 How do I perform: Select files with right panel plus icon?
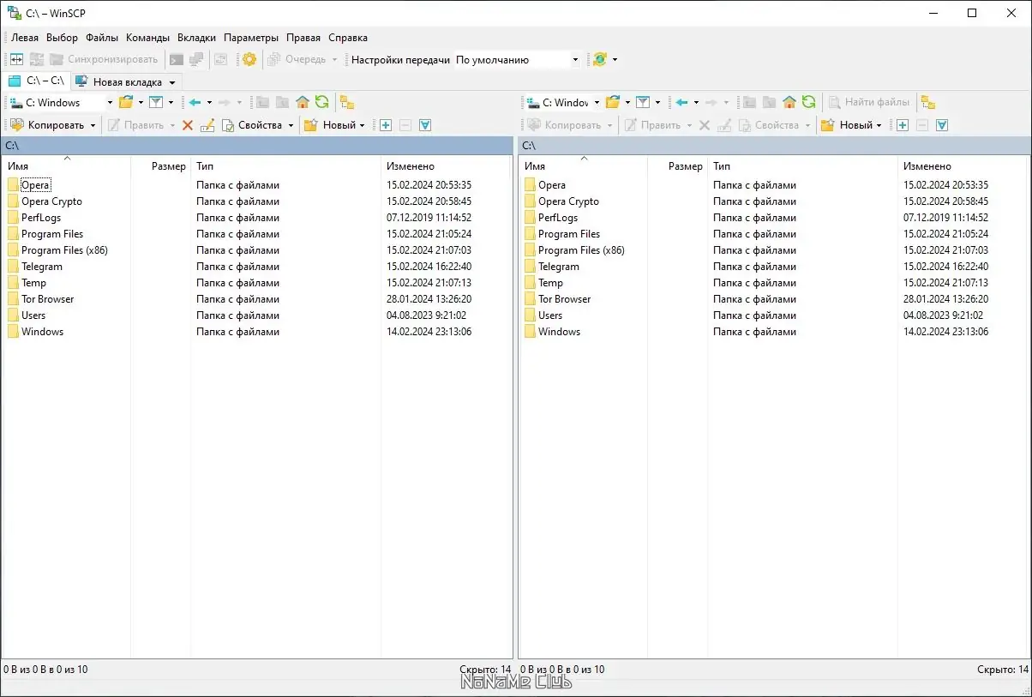(903, 125)
